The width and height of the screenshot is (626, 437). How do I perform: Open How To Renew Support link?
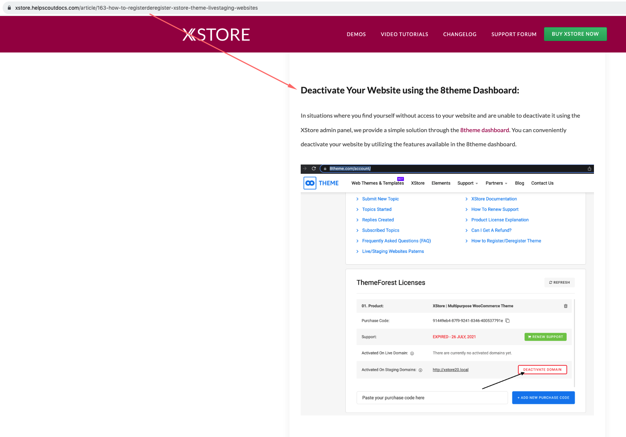coord(495,210)
